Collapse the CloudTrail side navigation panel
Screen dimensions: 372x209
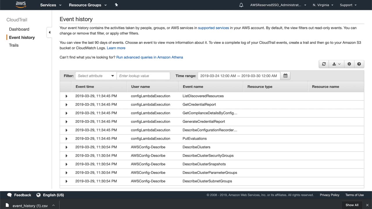49,32
